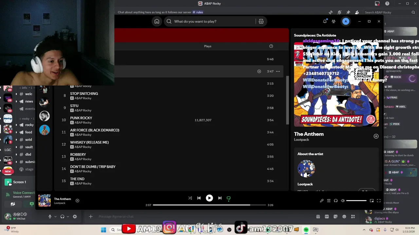Play track AIR FORCE (BLACK DEMARCO)
419x235 pixels.
pos(95,130)
